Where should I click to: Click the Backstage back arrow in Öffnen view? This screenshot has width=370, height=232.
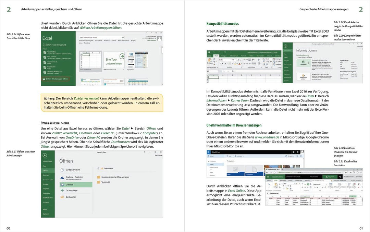(x=45, y=155)
